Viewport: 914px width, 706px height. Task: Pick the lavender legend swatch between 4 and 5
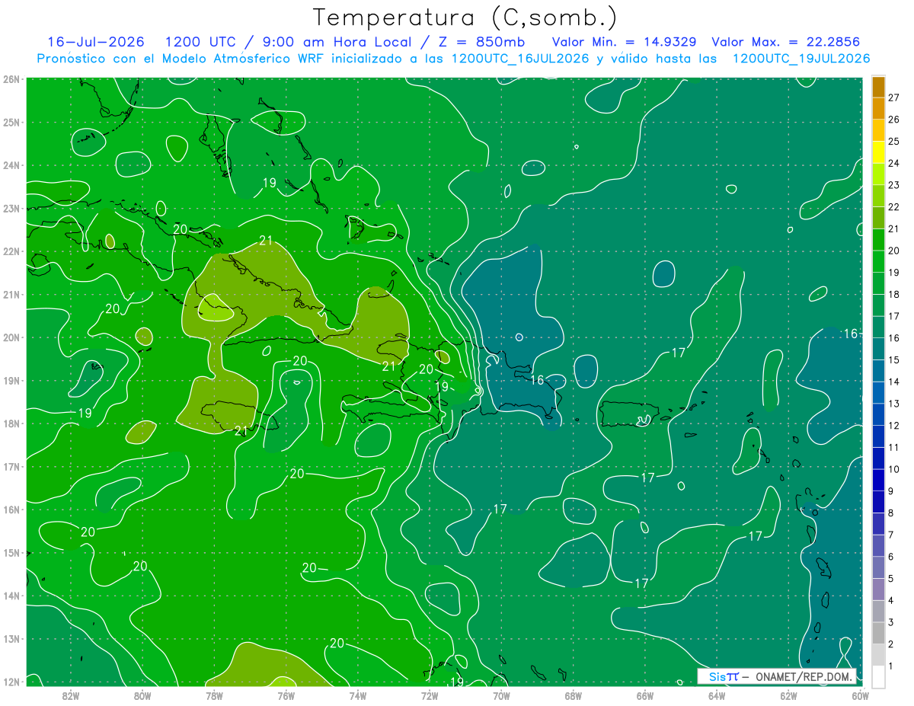click(878, 589)
